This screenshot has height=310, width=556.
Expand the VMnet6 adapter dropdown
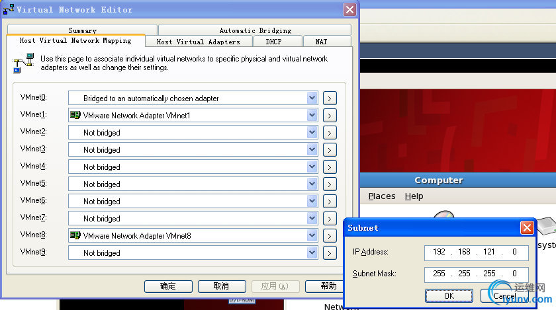click(x=312, y=201)
